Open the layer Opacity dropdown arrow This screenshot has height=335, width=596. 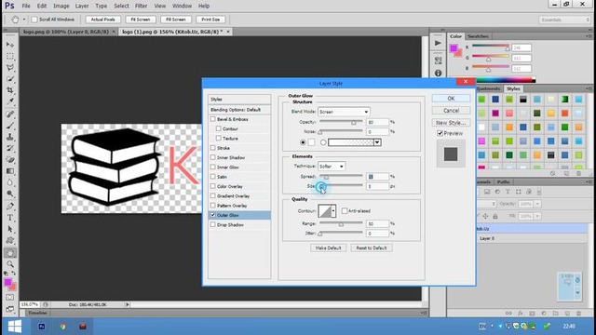537,204
